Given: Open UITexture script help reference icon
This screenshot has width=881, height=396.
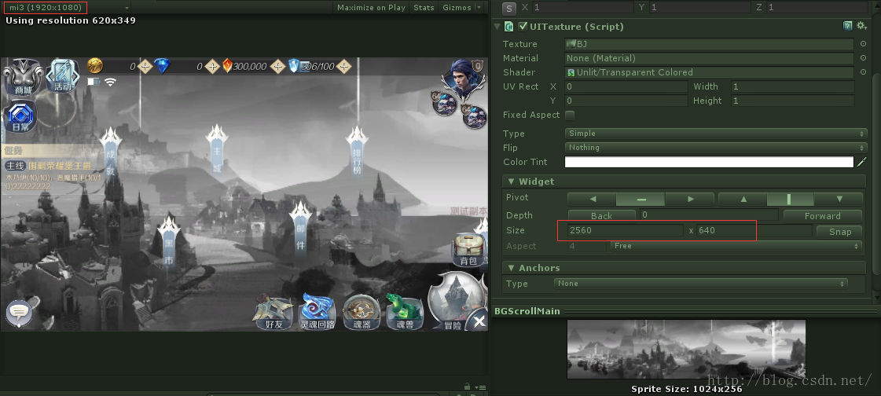Looking at the screenshot, I should (x=847, y=26).
